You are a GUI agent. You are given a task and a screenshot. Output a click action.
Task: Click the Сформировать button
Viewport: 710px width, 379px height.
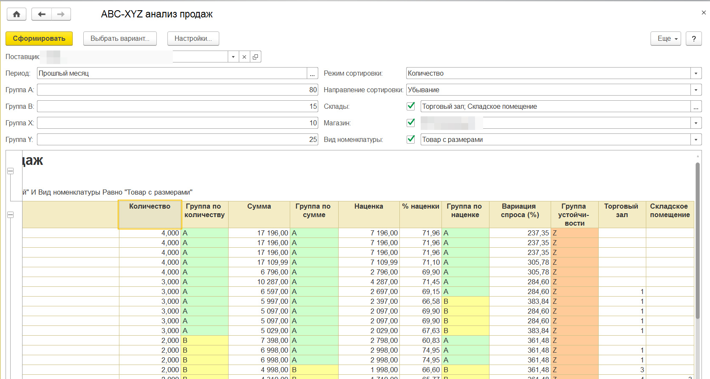[x=39, y=39]
